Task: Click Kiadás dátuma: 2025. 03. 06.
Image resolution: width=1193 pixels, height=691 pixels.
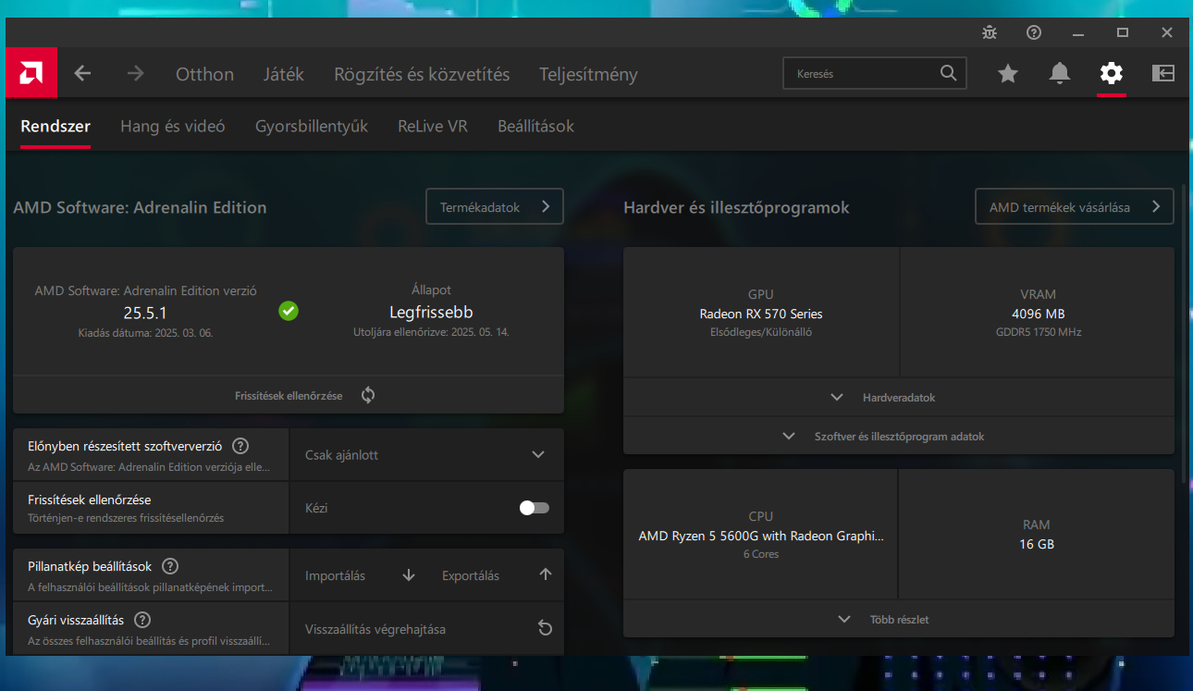Action: (145, 332)
